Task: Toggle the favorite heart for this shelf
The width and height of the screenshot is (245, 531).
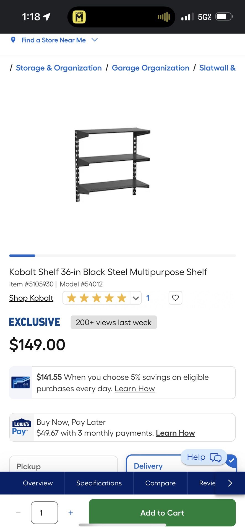Action: [x=175, y=298]
